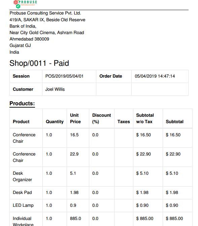The width and height of the screenshot is (198, 226).
Task: Click the Probuse Consulting Service Pvt. Ltd. text
Action: pos(45,13)
